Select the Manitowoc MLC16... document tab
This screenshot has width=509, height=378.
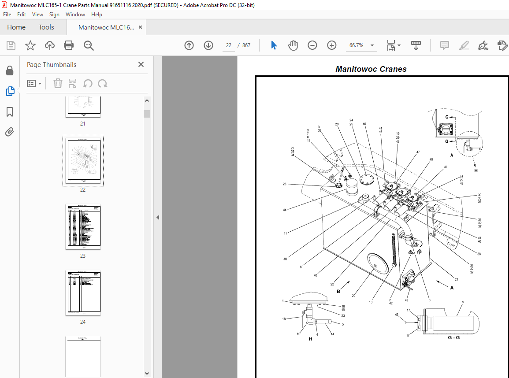[106, 27]
